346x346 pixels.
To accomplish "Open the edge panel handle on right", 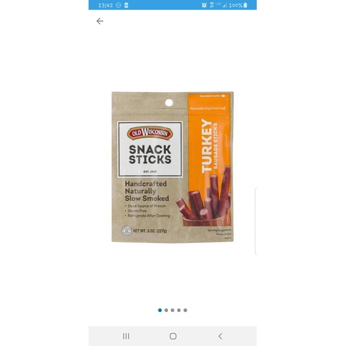I will click(x=255, y=221).
